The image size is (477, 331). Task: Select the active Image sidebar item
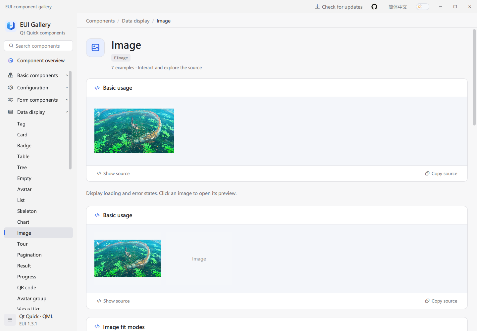(x=38, y=233)
